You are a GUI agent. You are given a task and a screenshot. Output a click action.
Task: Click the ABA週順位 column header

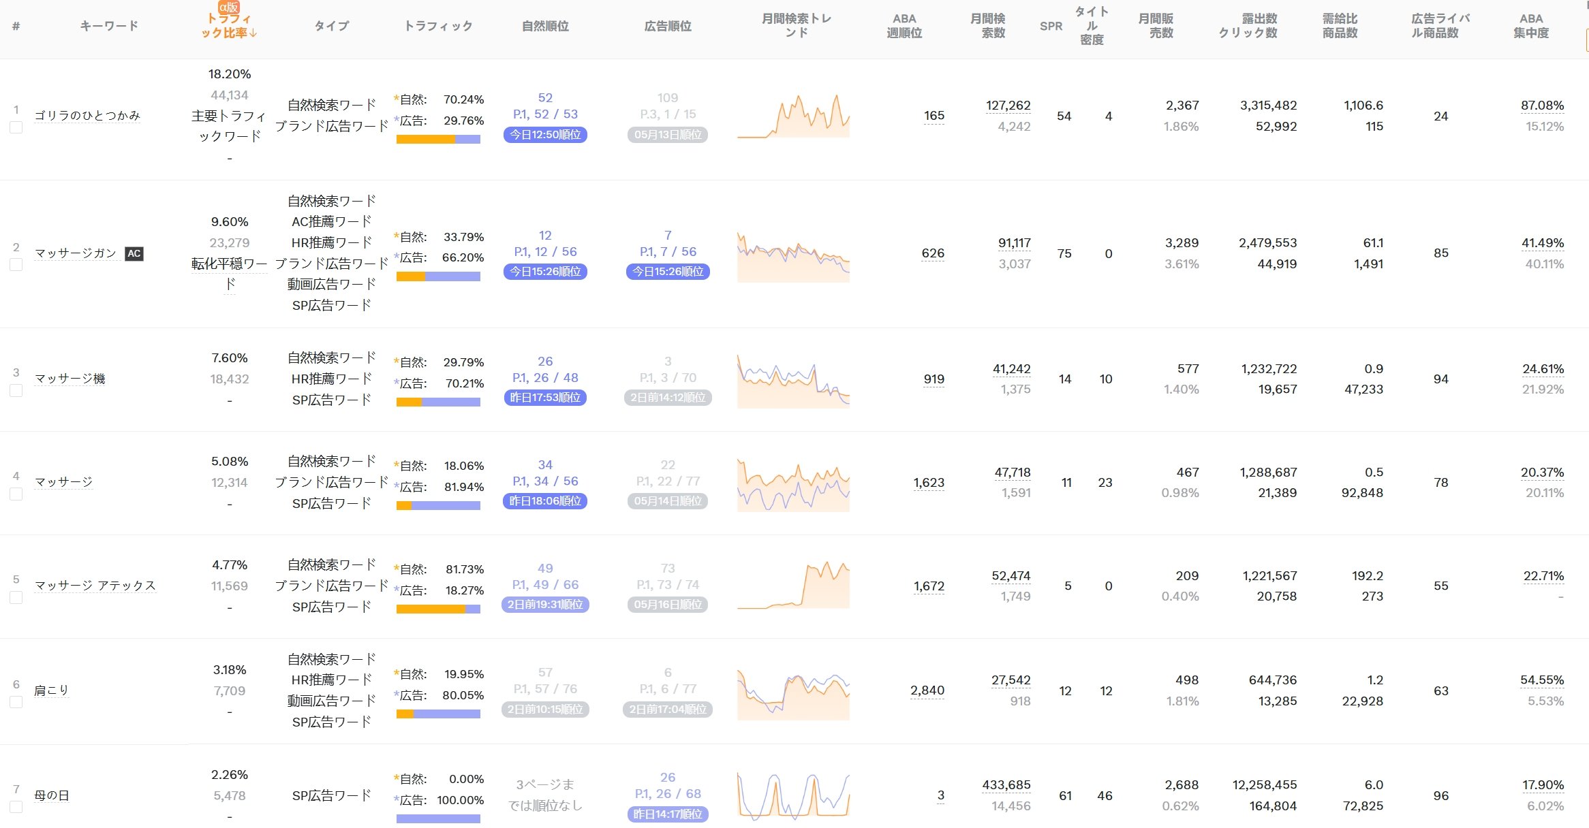coord(904,26)
